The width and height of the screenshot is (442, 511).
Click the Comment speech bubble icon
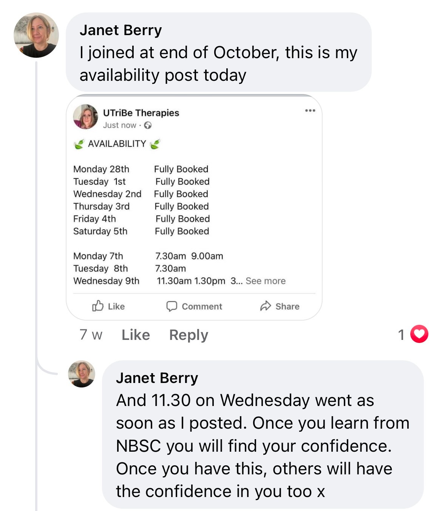(172, 306)
